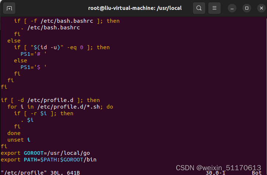Click the 'done' line

tap(14, 133)
